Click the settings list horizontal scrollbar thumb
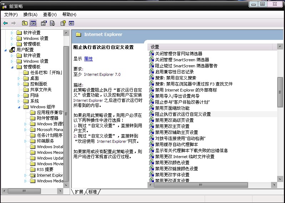The height and width of the screenshot is (203, 285). point(201,185)
